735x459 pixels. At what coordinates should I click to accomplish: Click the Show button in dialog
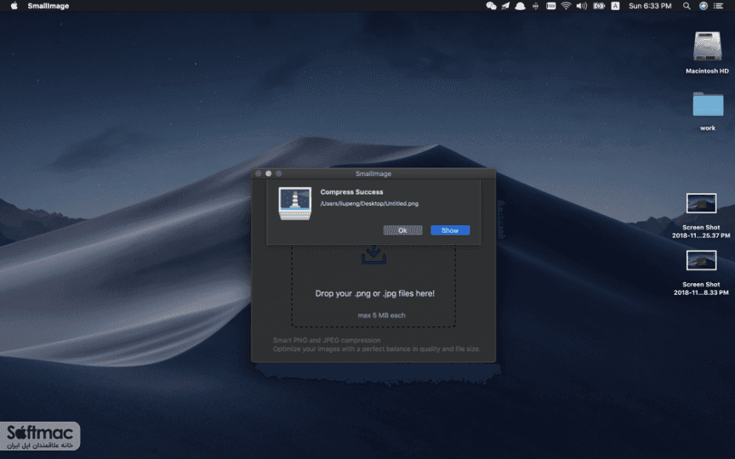450,230
